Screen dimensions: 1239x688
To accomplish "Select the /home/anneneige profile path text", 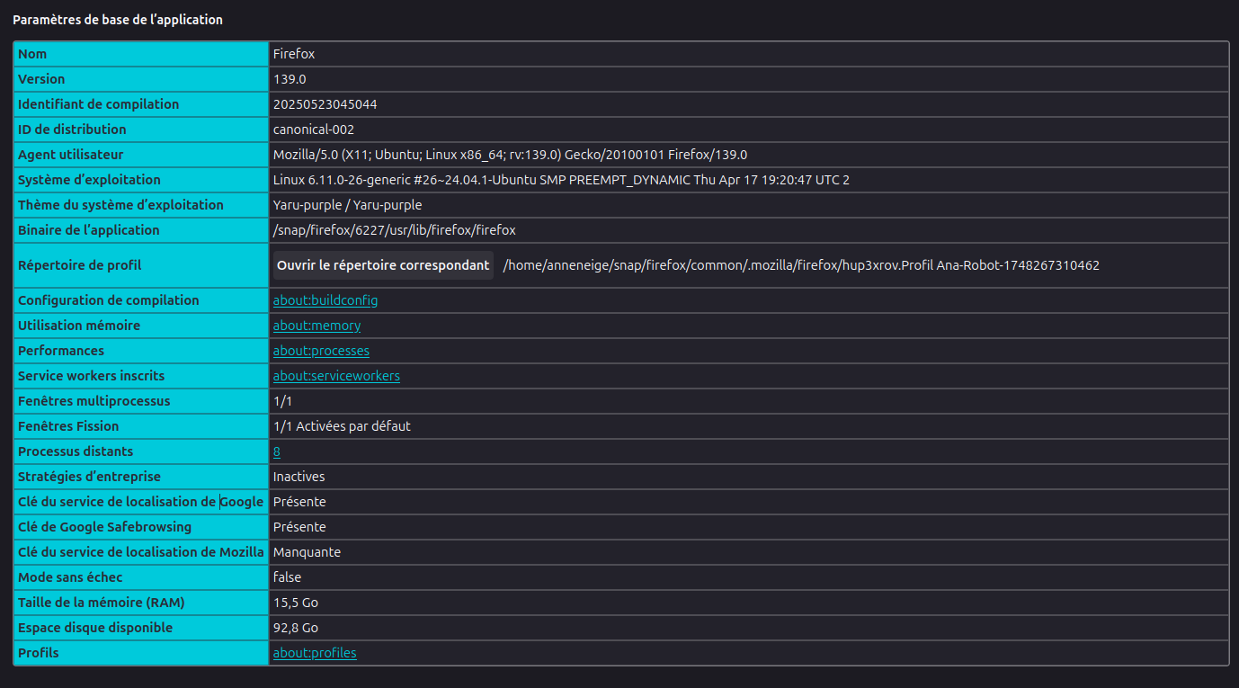I will click(801, 265).
